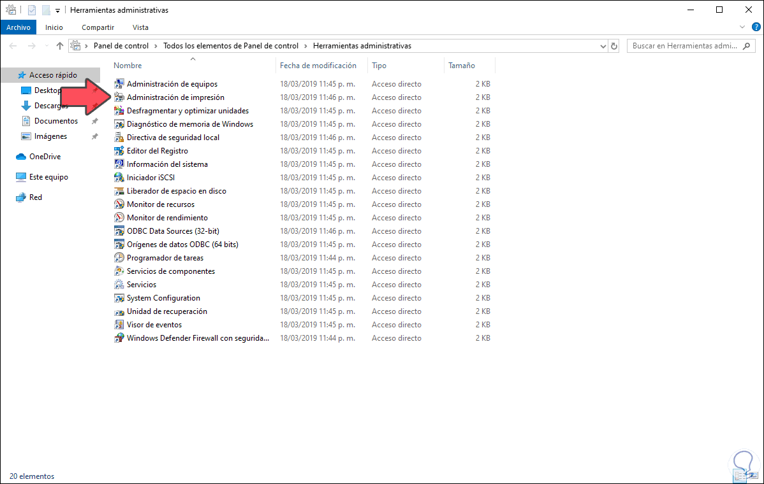Image resolution: width=764 pixels, height=484 pixels.
Task: Click the Visor de eventos icon
Action: (119, 325)
